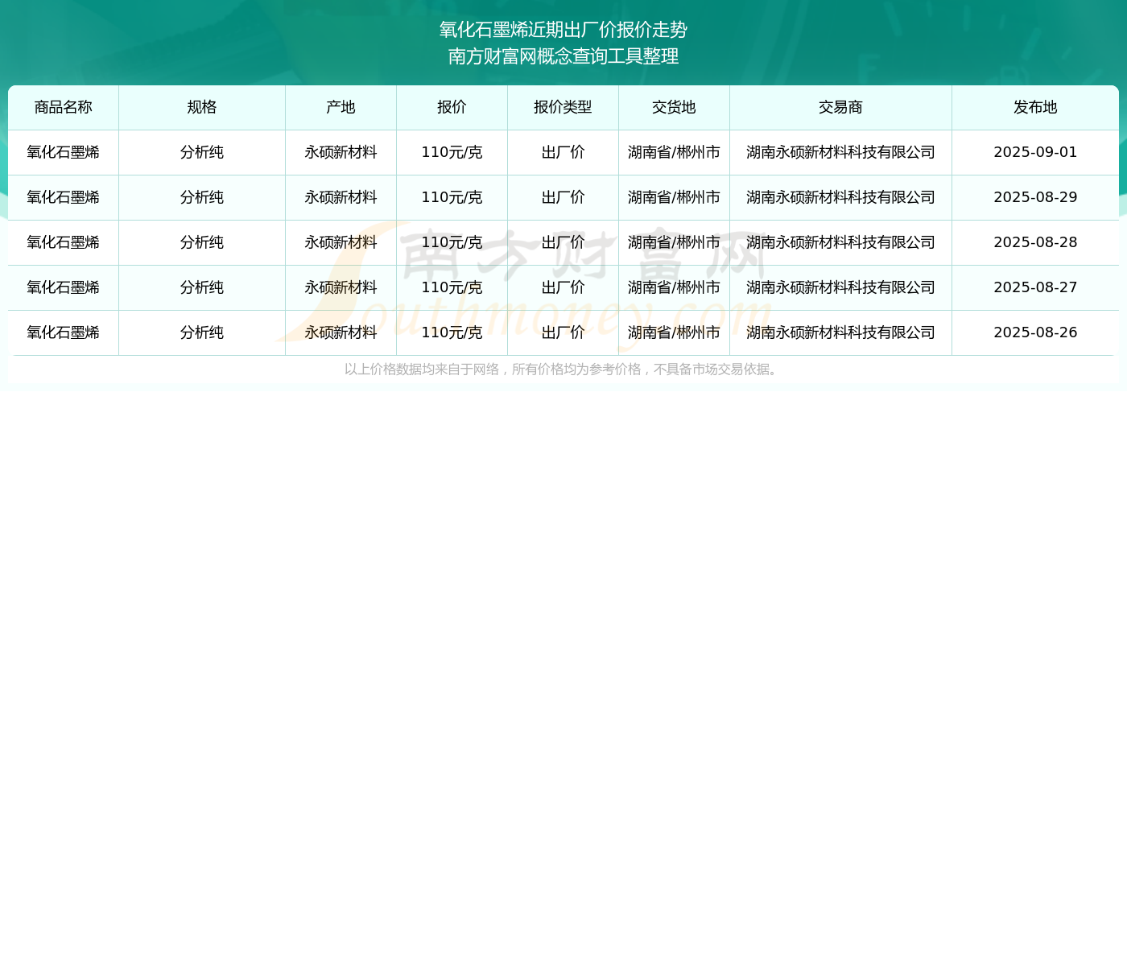Select the 交货地 column header
1127x970 pixels.
point(674,107)
